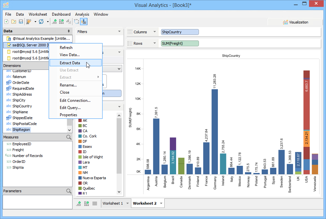Open the Dashboard menu
Viewport: 326px width, 219px height.
pyautogui.click(x=61, y=14)
